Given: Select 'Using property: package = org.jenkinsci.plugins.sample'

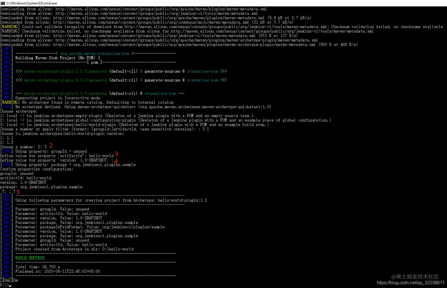Looking at the screenshot, I should [x=75, y=165].
